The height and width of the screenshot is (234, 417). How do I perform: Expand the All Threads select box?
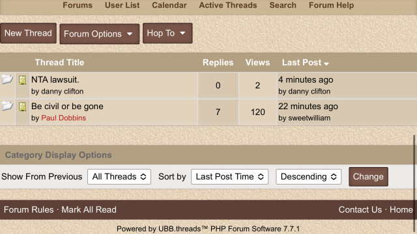pos(119,177)
